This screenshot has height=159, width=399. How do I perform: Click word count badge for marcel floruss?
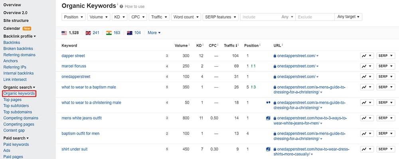pos(167,66)
